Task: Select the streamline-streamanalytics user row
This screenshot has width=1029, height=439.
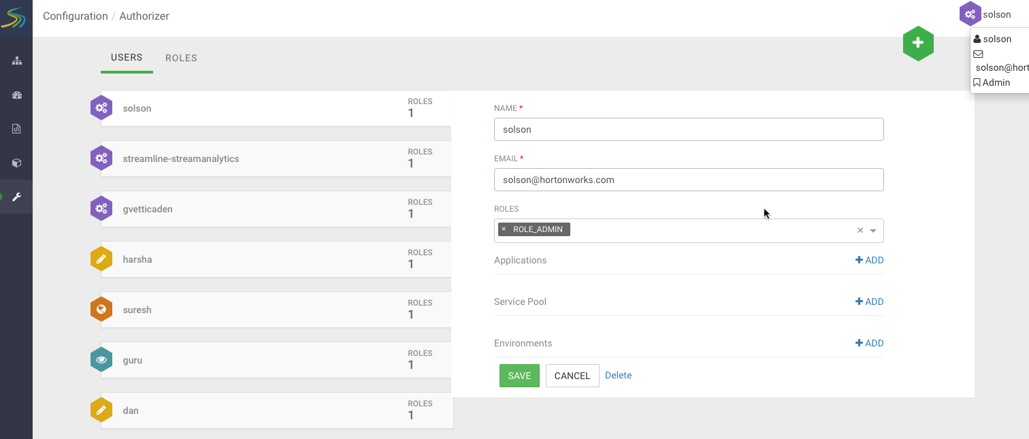Action: [276, 159]
